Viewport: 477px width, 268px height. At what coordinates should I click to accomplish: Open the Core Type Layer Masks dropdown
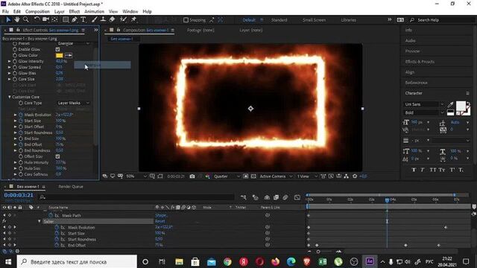point(73,103)
